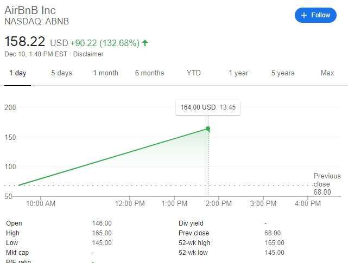Click the Previous close 68.00 label
This screenshot has height=263, width=348.
tap(327, 184)
